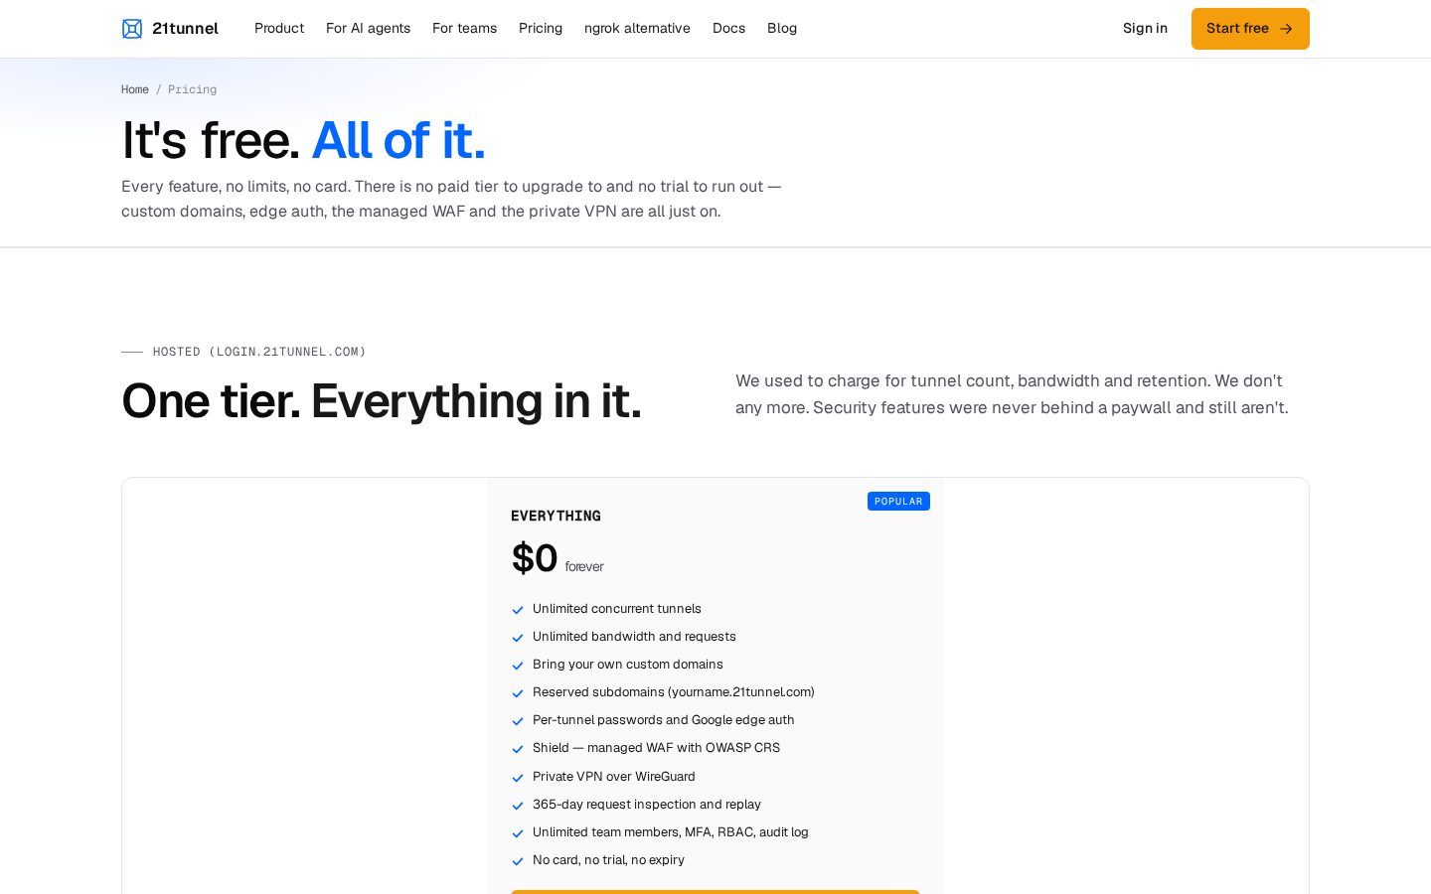1431x894 pixels.
Task: Open the ngrok alternative page
Action: pos(637,29)
